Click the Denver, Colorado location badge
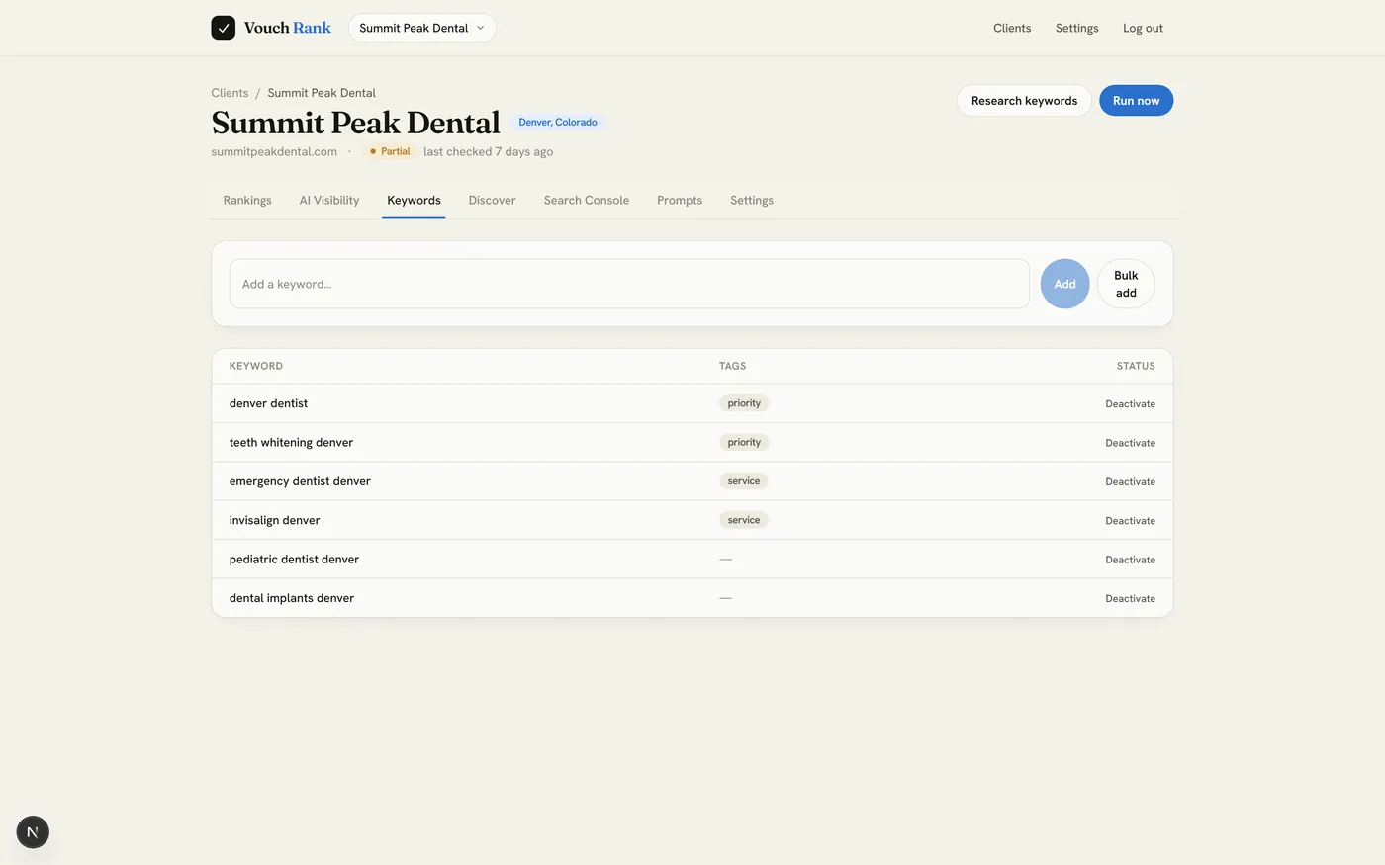Screen dimensions: 1385x865 point(558,123)
